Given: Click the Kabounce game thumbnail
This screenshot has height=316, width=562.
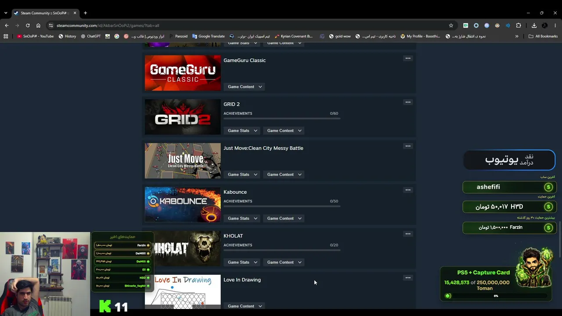Looking at the screenshot, I should pyautogui.click(x=183, y=205).
